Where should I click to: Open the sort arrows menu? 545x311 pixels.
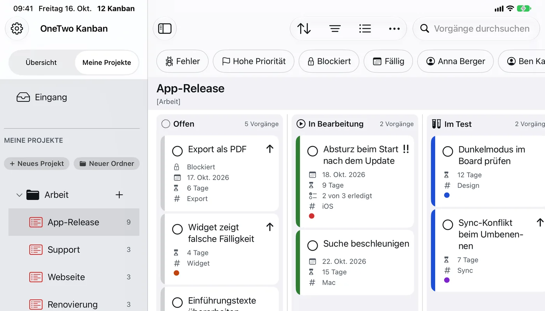[304, 28]
